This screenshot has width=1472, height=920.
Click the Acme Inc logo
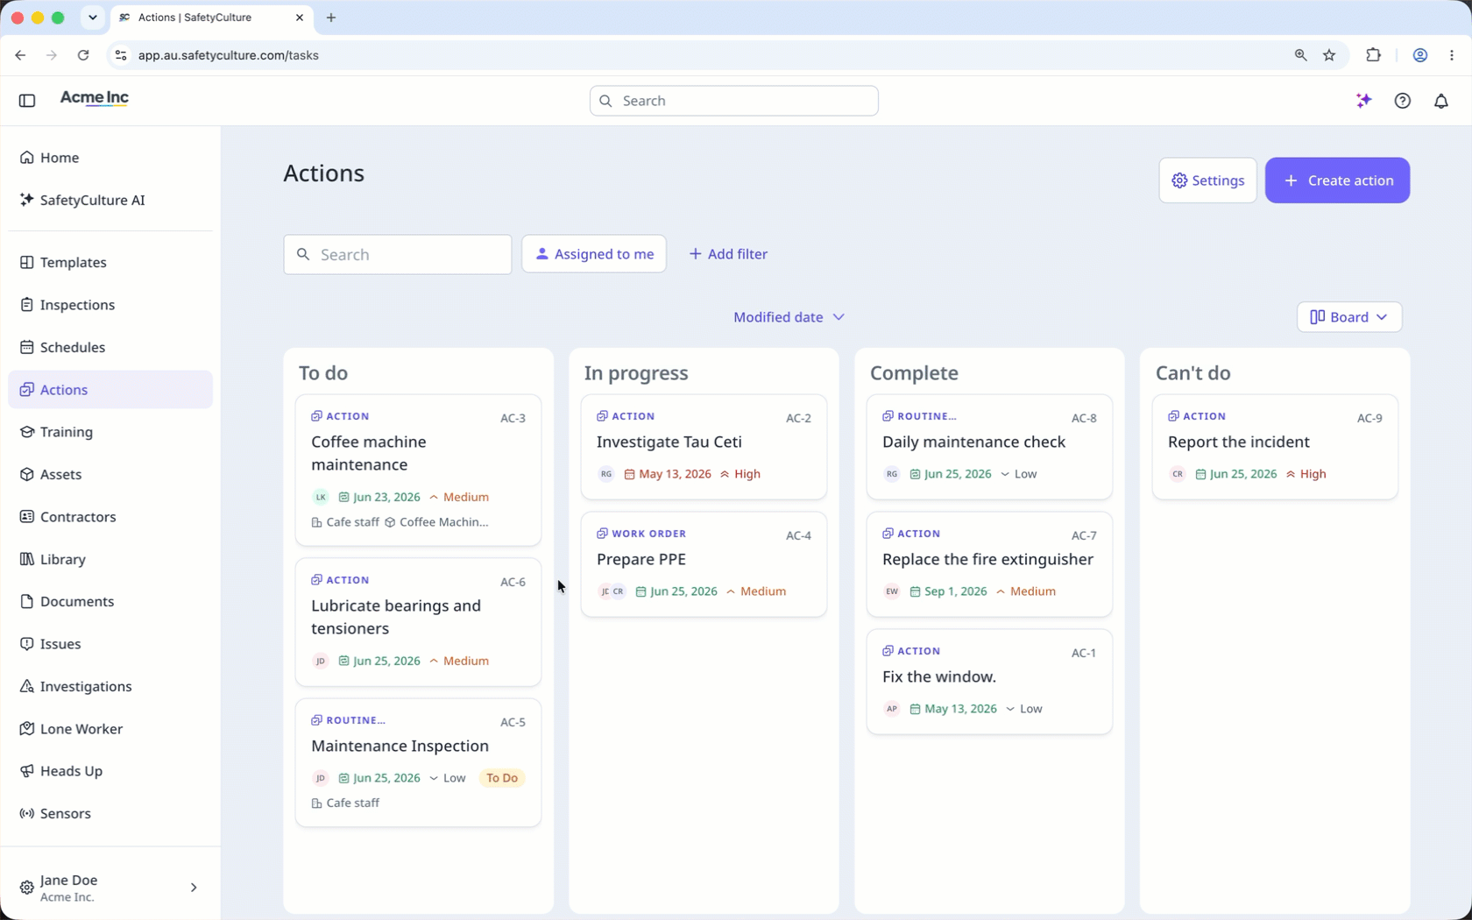pyautogui.click(x=95, y=98)
